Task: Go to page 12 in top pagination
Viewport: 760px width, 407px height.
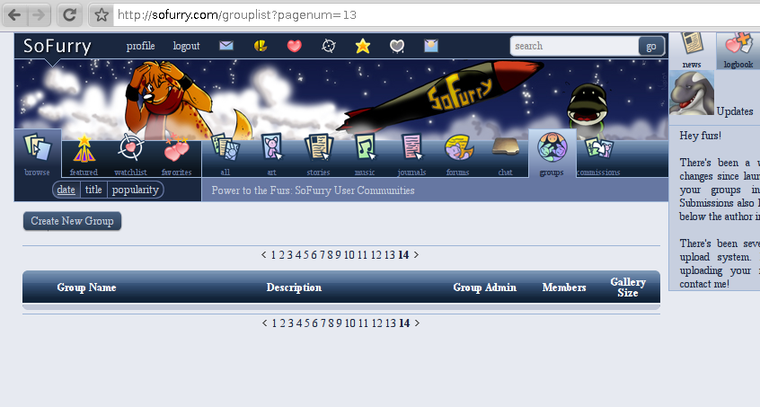Action: [376, 255]
